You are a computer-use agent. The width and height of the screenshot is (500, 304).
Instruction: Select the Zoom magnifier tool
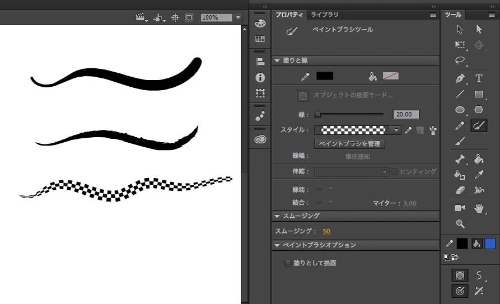[x=460, y=223]
